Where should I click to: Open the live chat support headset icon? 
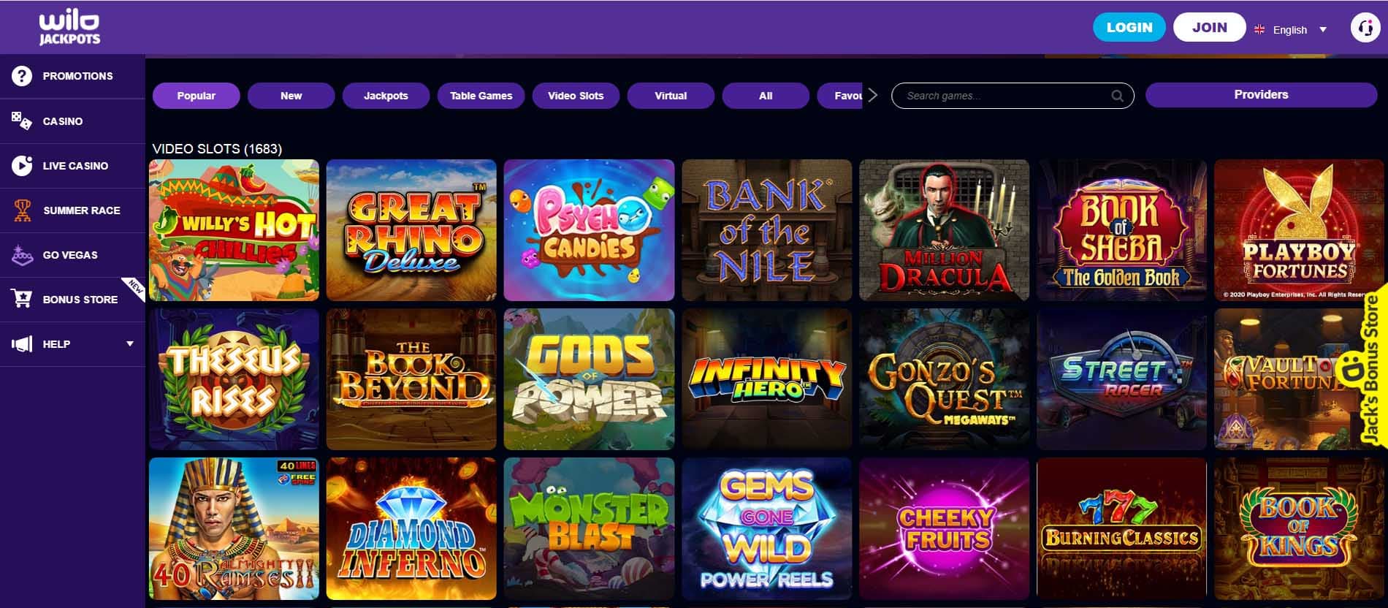click(x=1365, y=28)
